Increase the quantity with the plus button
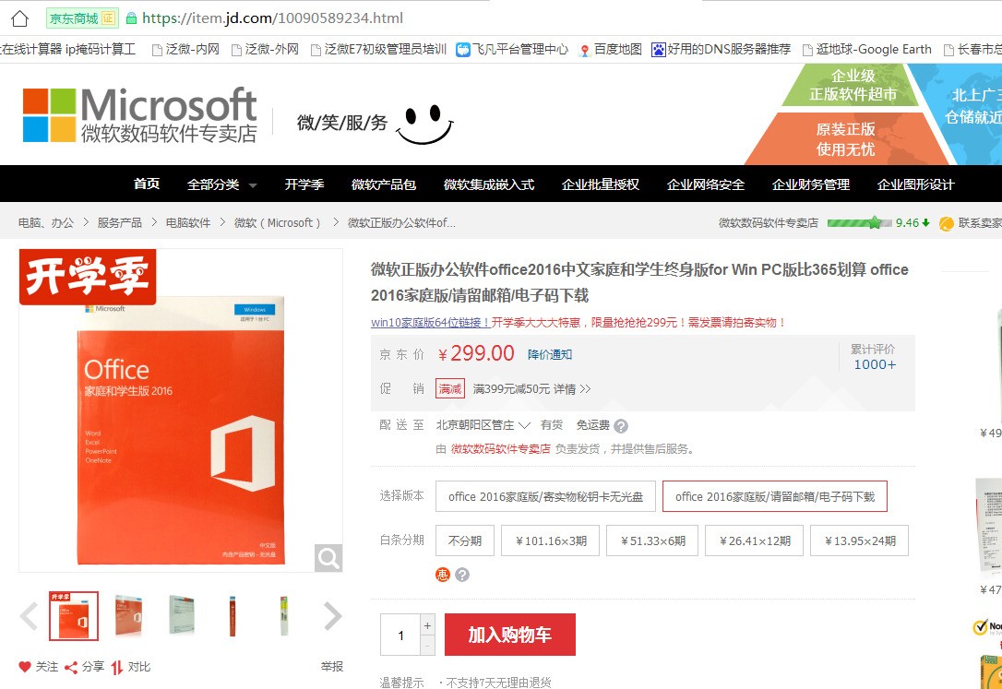Screen dimensions: 1002x689 point(427,625)
